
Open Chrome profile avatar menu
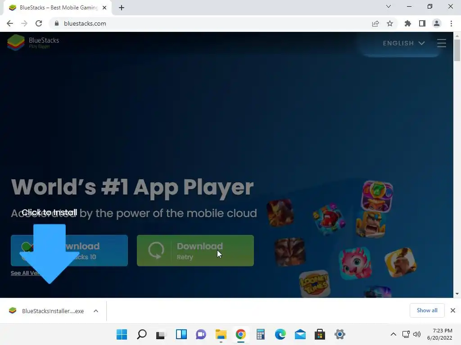click(x=437, y=23)
